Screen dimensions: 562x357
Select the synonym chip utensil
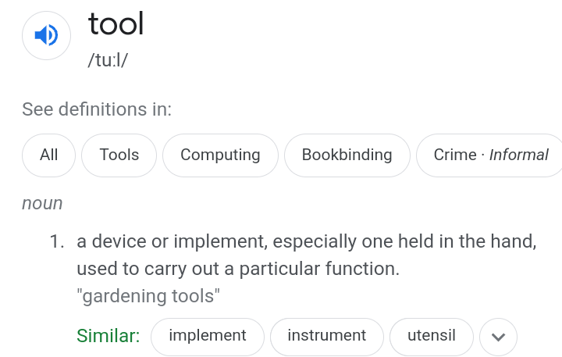click(x=432, y=337)
